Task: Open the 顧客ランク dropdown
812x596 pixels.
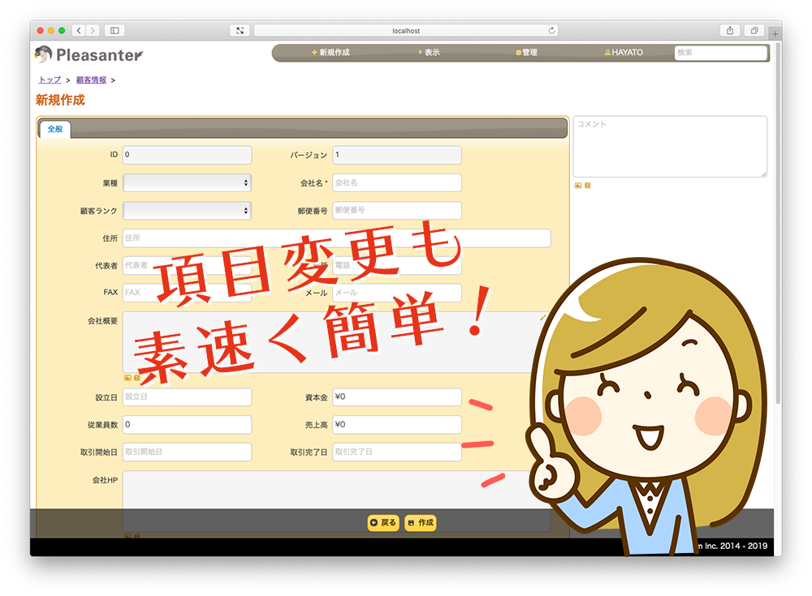Action: (187, 211)
